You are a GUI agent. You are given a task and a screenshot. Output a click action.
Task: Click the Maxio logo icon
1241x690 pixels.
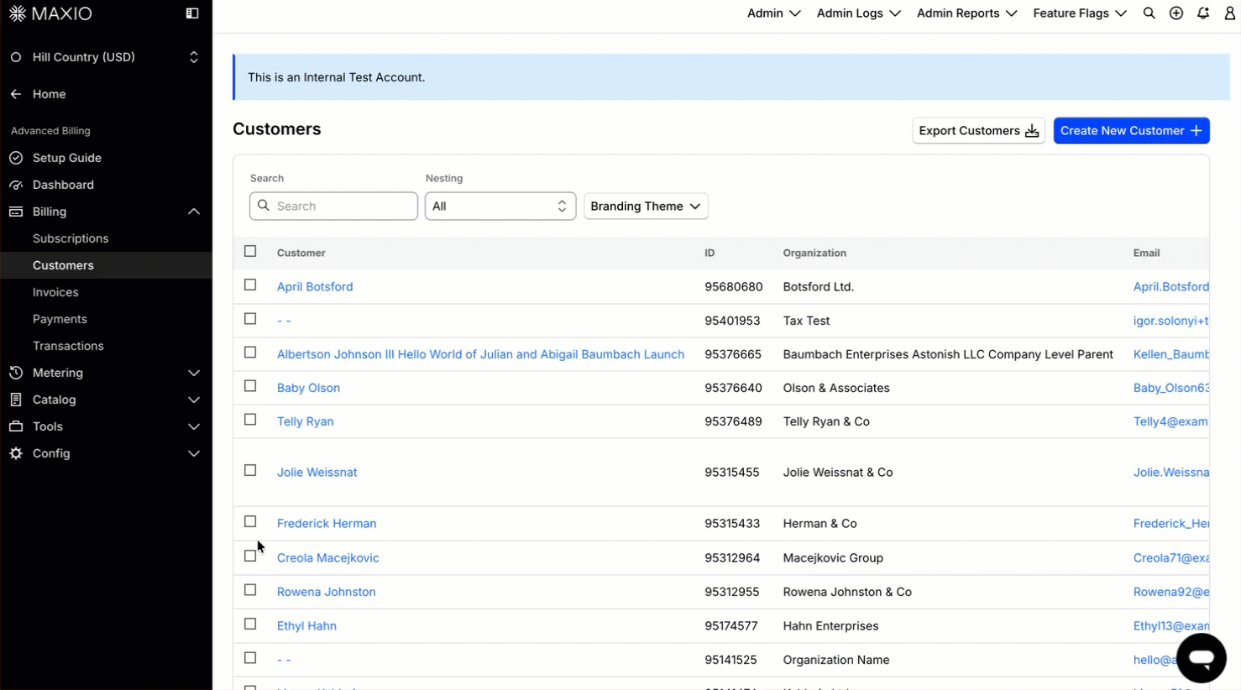(x=17, y=13)
